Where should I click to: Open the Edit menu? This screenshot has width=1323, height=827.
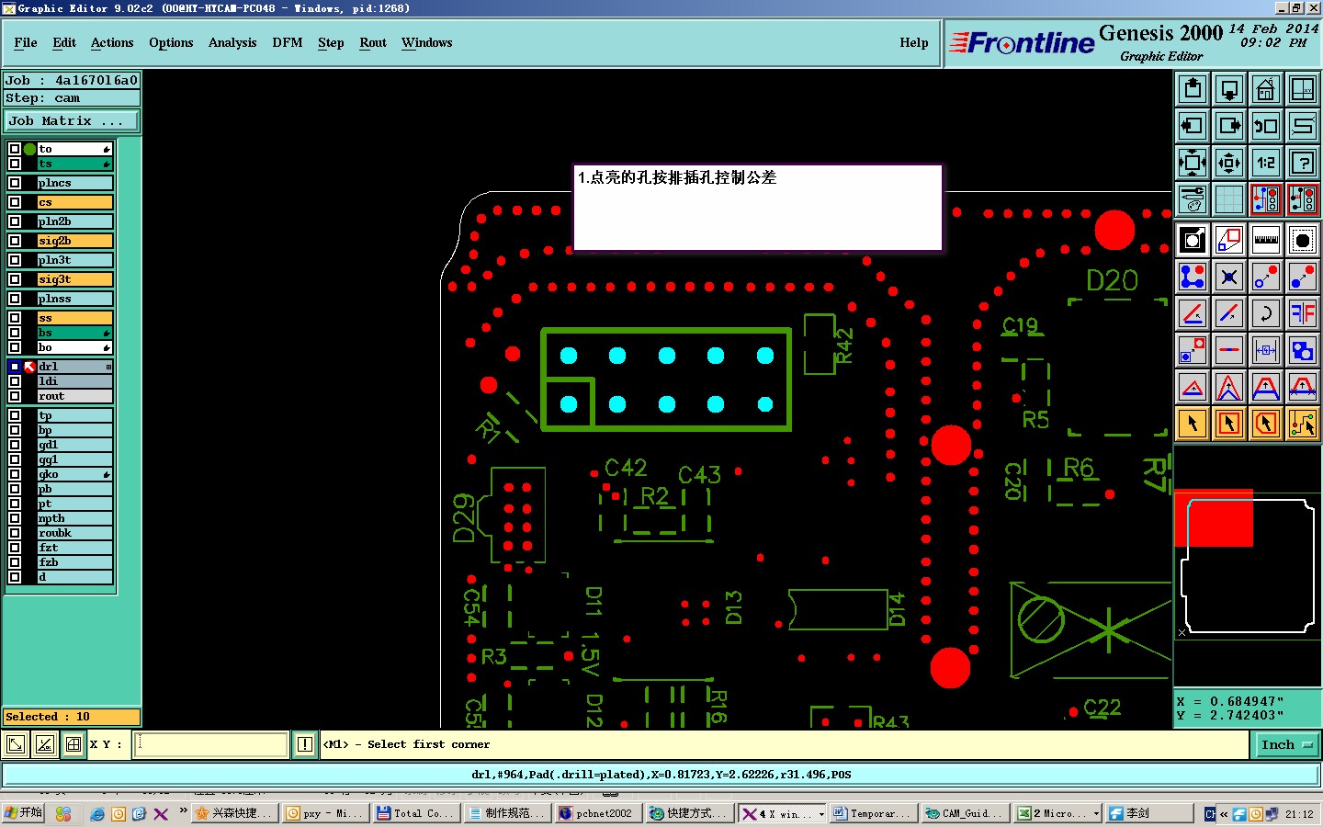pos(64,42)
